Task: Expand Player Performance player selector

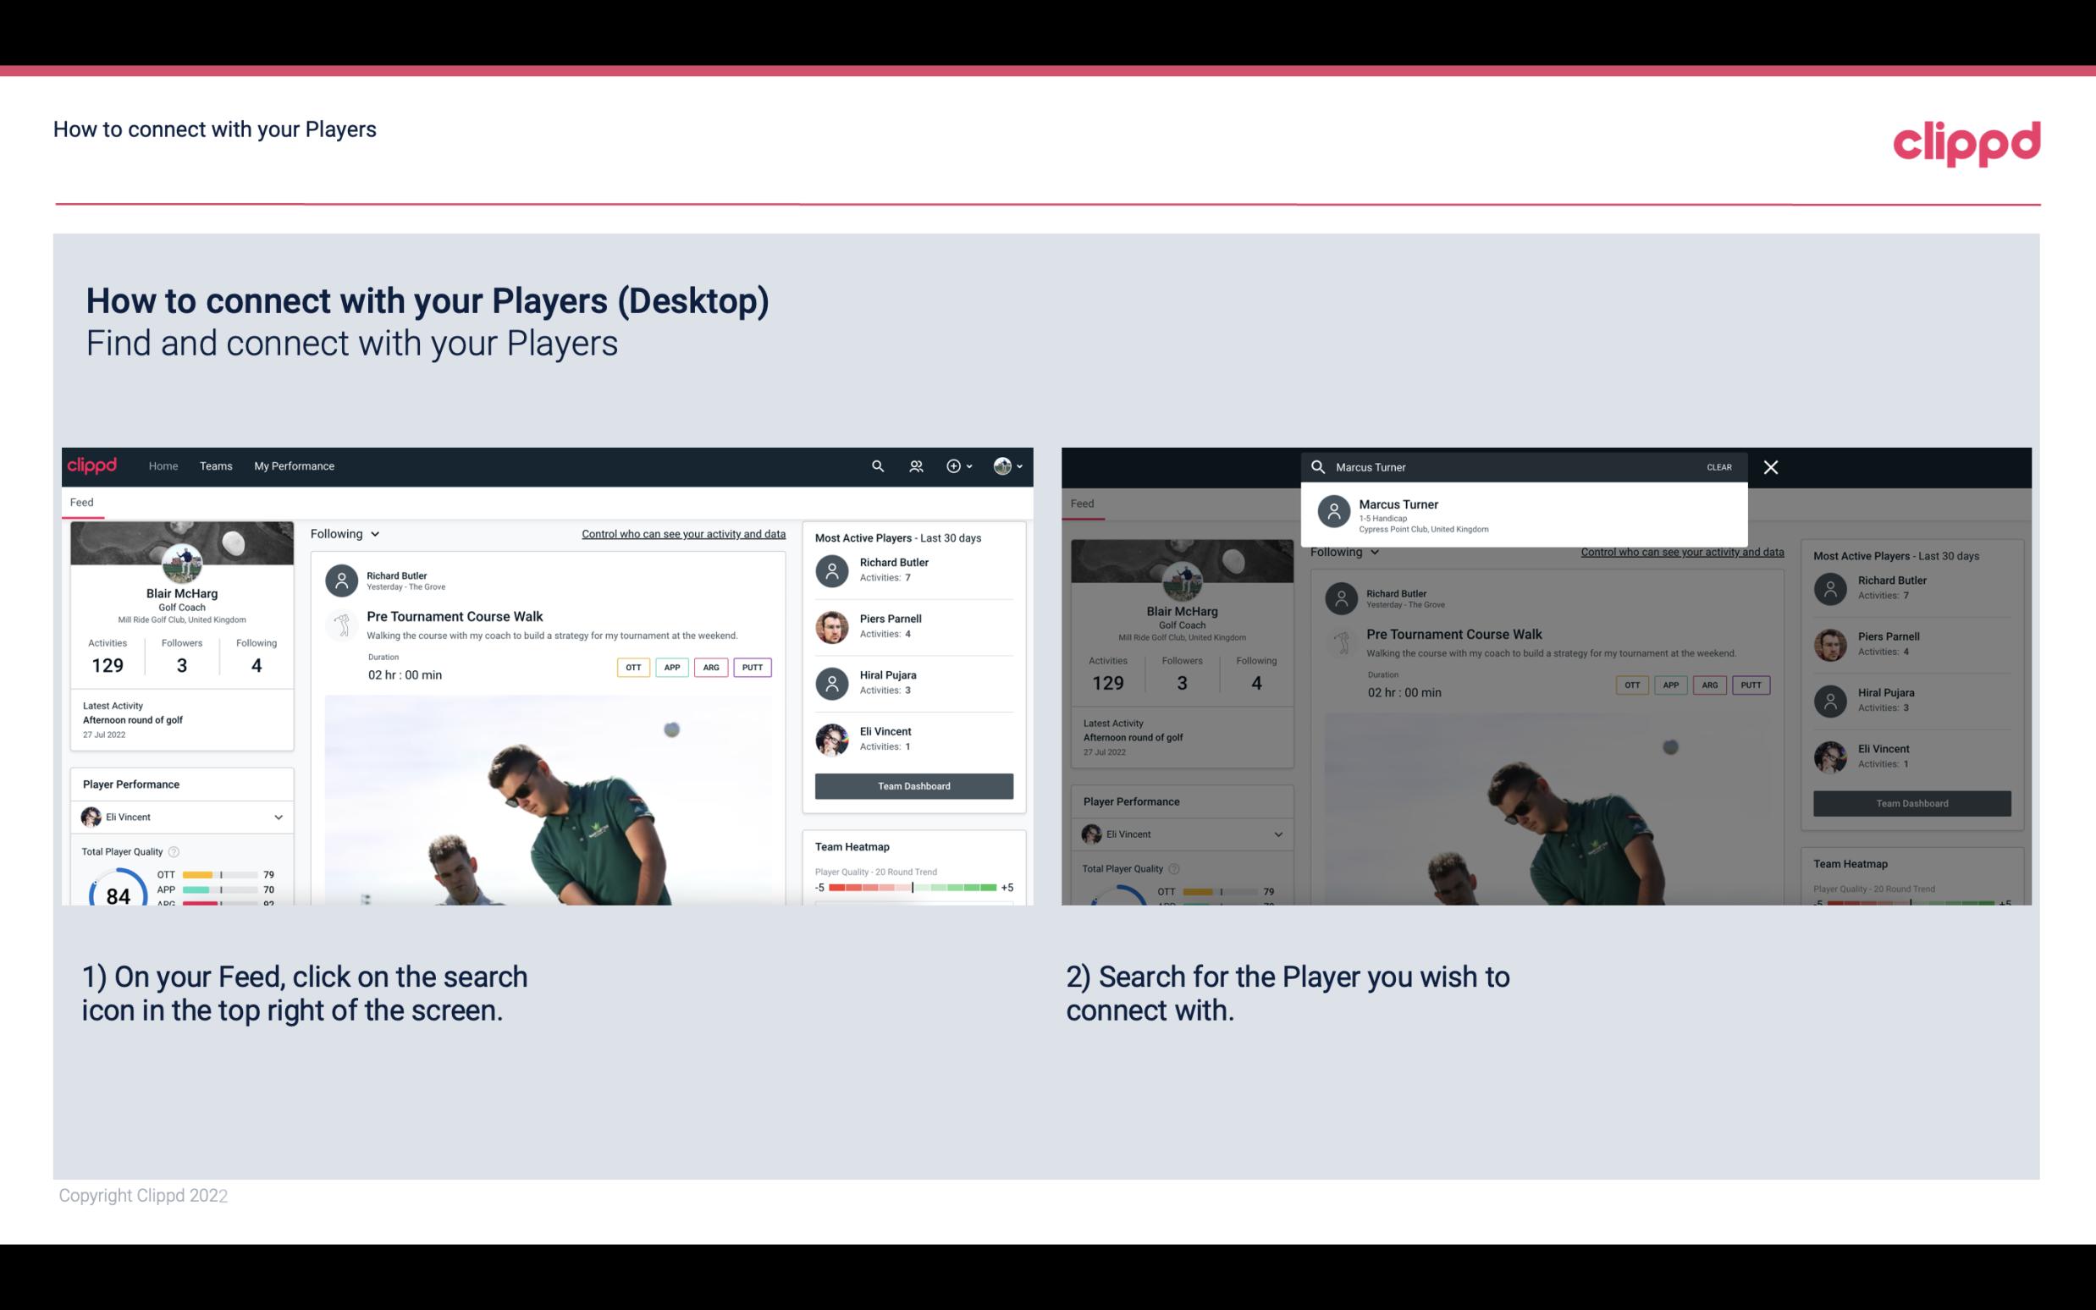Action: [x=278, y=817]
